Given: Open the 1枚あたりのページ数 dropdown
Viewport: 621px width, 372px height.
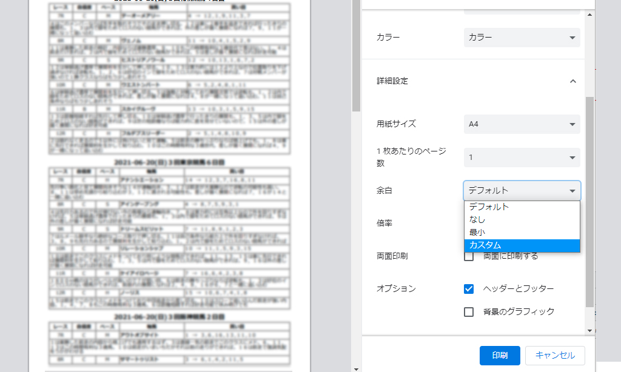Looking at the screenshot, I should (x=522, y=158).
